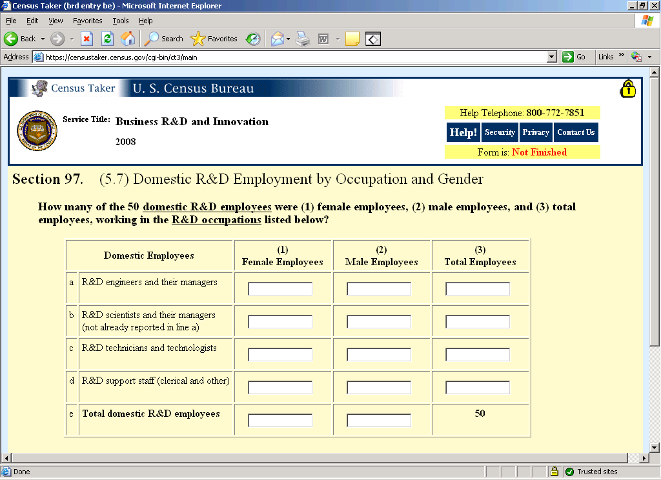
Task: Click Total field for R&D support staff
Action: pyautogui.click(x=477, y=387)
